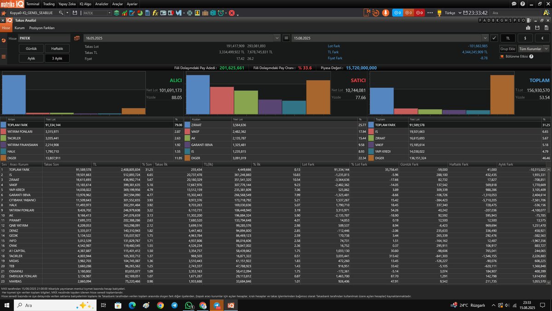Select the TL currency toggle
Image resolution: width=552 pixels, height=311 pixels.
tap(508, 38)
